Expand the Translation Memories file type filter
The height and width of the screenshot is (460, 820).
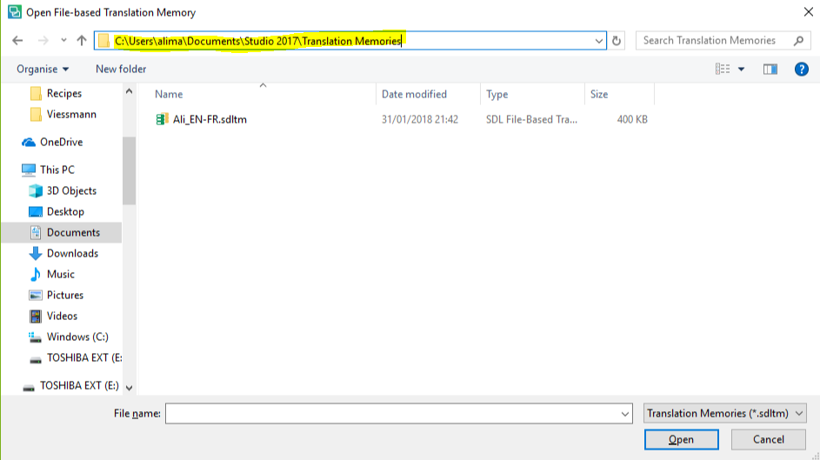725,413
